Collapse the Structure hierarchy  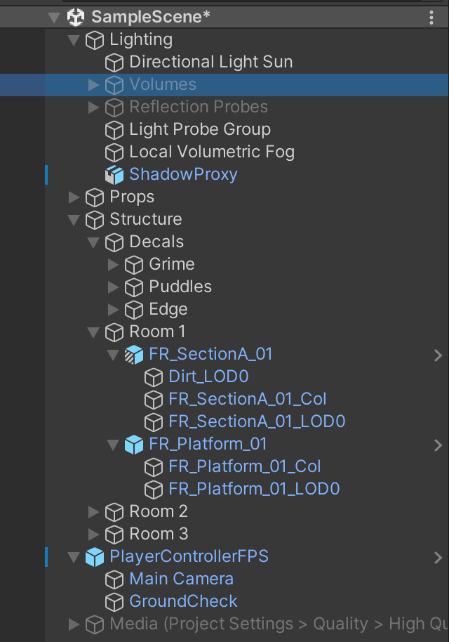tap(74, 219)
